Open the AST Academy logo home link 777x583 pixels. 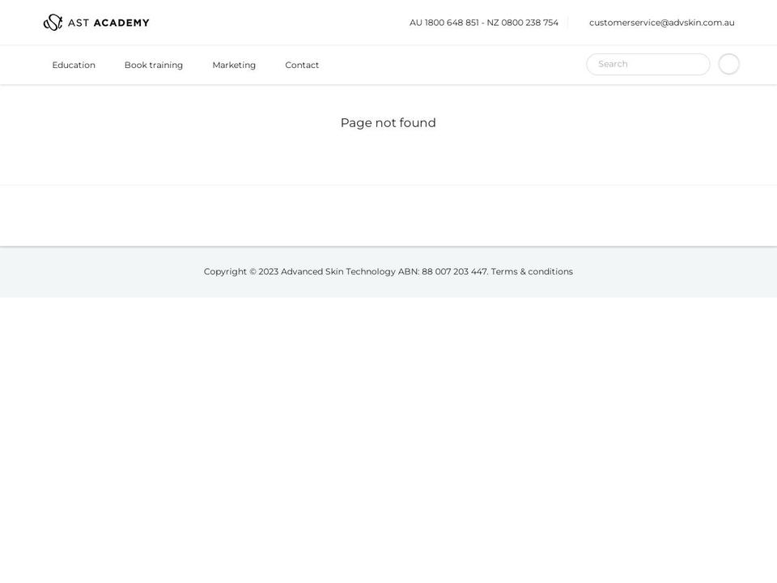96,23
